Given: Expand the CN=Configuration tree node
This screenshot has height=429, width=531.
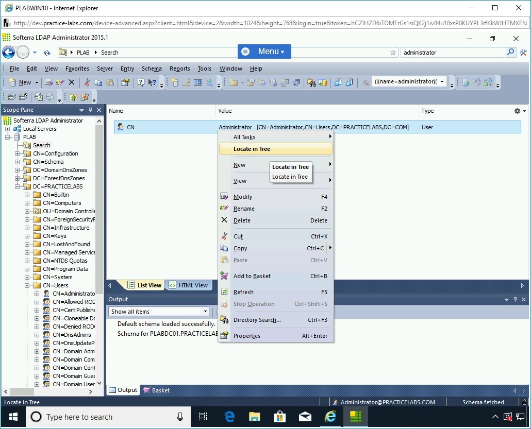Looking at the screenshot, I should point(18,153).
